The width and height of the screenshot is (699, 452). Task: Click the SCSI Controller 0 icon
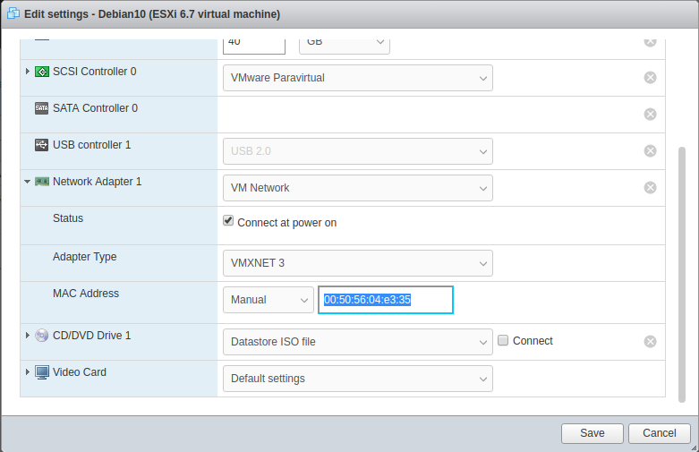pos(42,72)
